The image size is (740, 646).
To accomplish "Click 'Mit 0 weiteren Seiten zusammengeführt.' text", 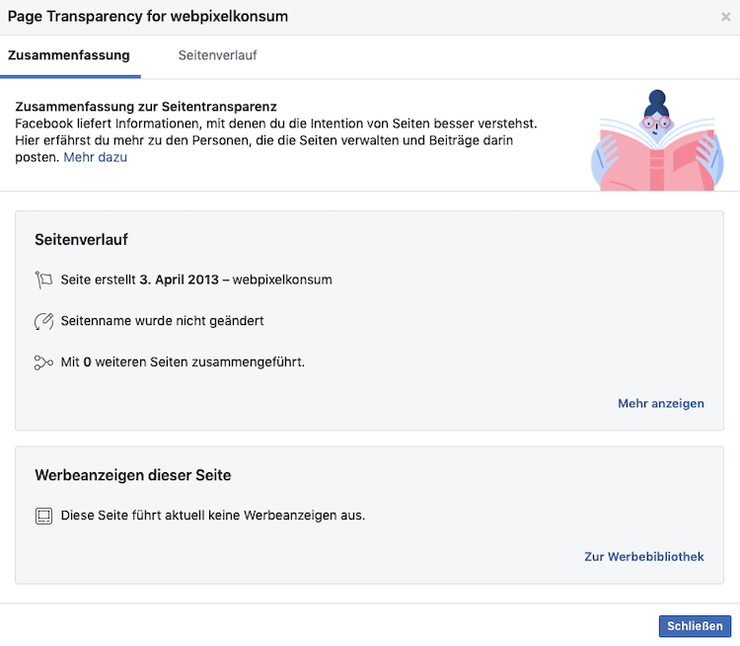I will coord(183,362).
